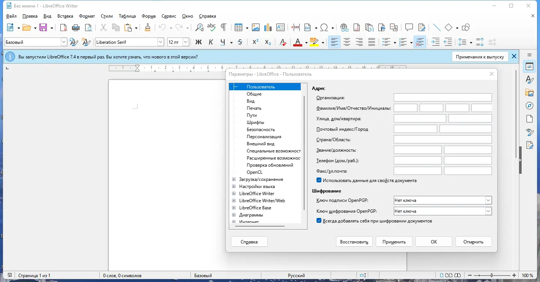The image size is (540, 282).
Task: Open the Navigator deck in the sidebar
Action: [x=529, y=106]
